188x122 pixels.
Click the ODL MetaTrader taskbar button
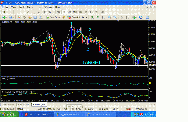tap(38, 114)
